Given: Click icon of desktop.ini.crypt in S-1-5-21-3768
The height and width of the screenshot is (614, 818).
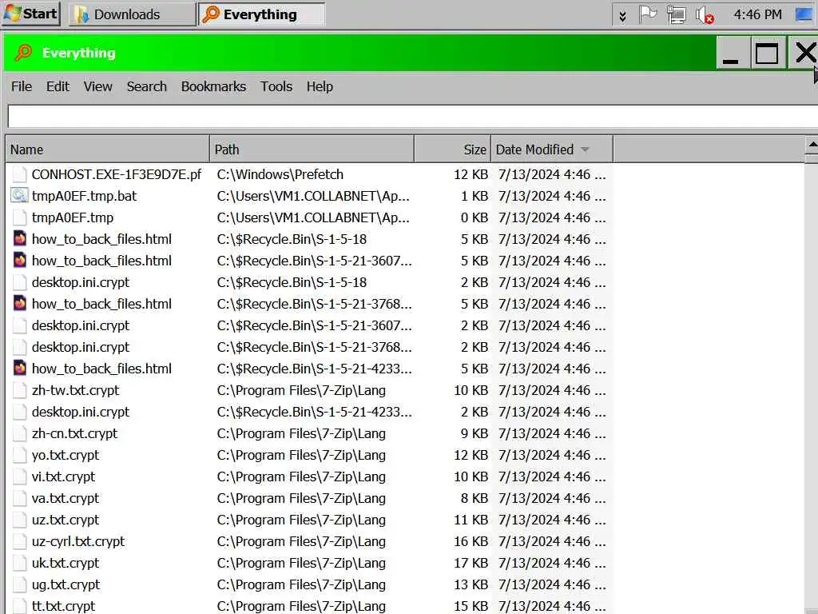Looking at the screenshot, I should pos(19,347).
